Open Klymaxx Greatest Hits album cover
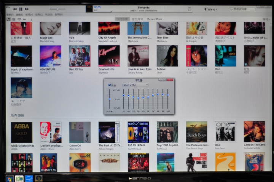This screenshot has height=182, width=274. (x=109, y=56)
